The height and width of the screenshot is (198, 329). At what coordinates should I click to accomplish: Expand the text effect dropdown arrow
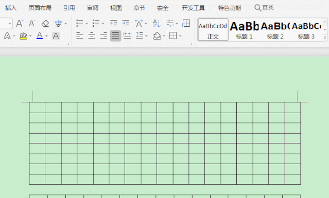[x=14, y=36]
